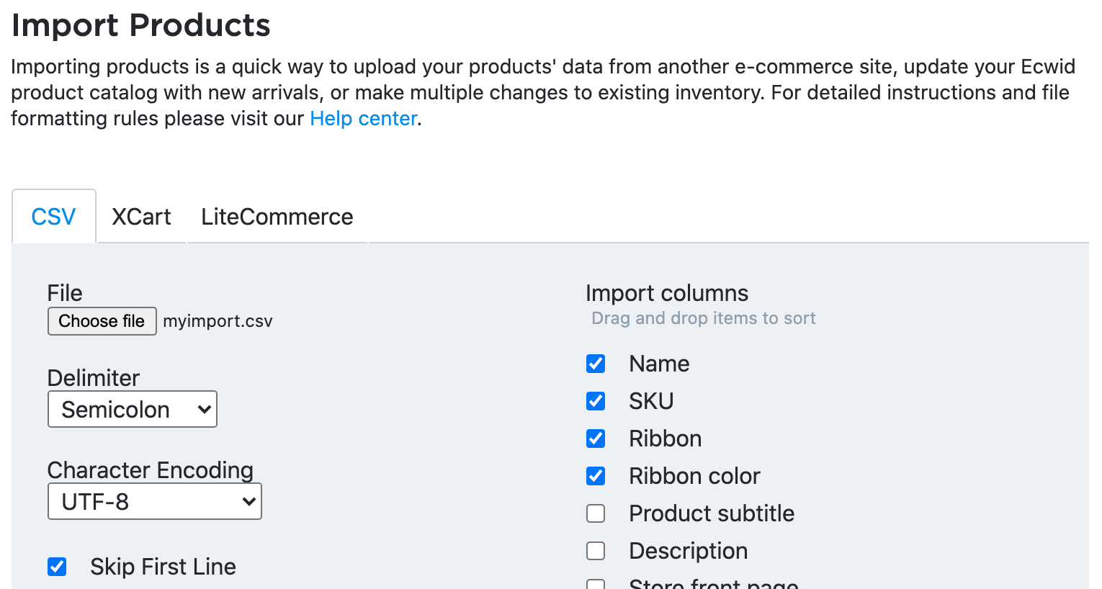The width and height of the screenshot is (1102, 589).
Task: Open the Delimiter dropdown
Action: (133, 409)
